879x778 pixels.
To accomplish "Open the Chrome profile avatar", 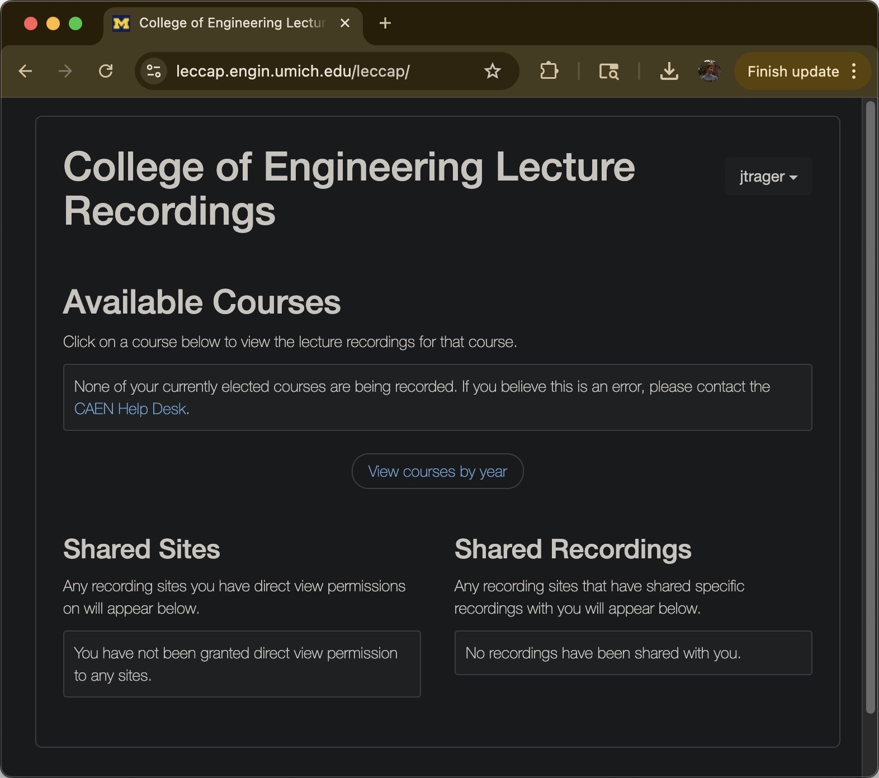I will point(709,71).
